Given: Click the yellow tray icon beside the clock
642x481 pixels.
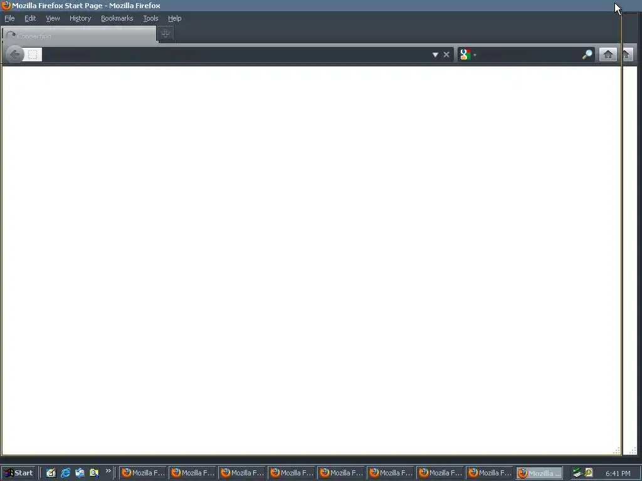Looking at the screenshot, I should tap(588, 472).
